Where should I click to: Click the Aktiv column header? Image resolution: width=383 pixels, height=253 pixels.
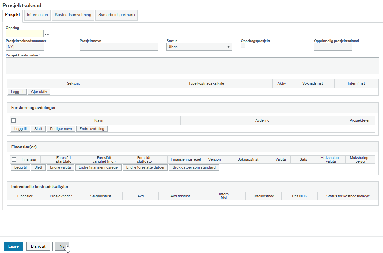[x=282, y=84]
